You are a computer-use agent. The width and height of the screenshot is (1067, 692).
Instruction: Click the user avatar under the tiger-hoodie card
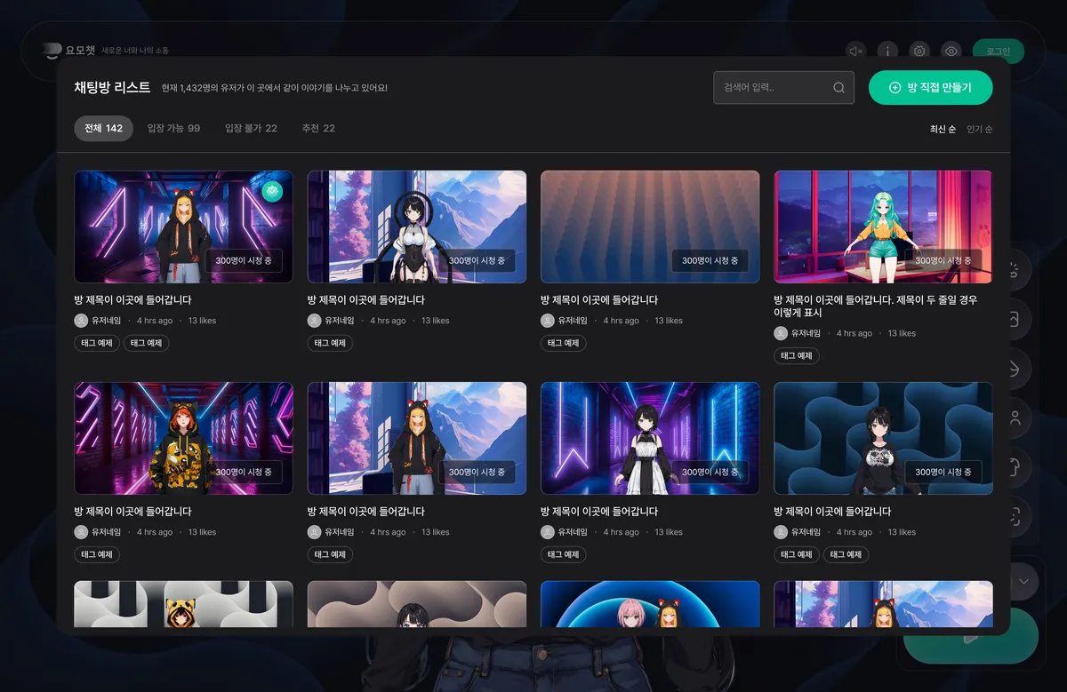81,532
